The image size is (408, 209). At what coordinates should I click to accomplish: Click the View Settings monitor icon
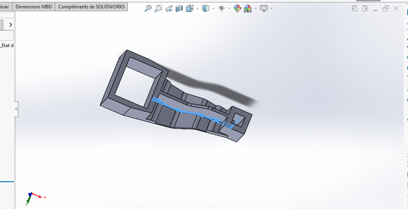click(x=263, y=8)
